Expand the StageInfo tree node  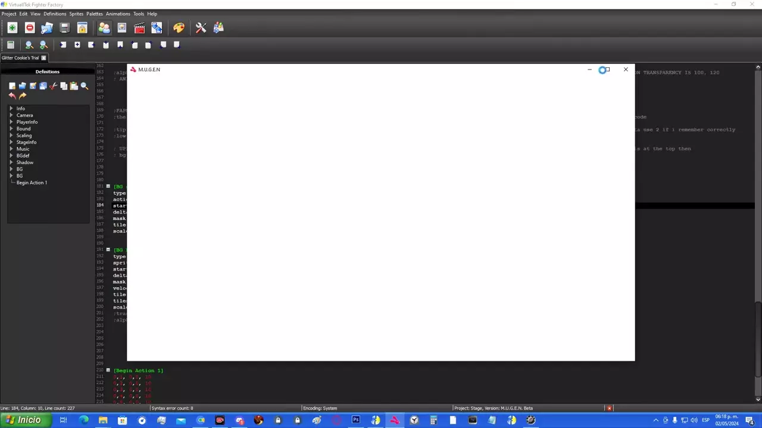tap(11, 142)
